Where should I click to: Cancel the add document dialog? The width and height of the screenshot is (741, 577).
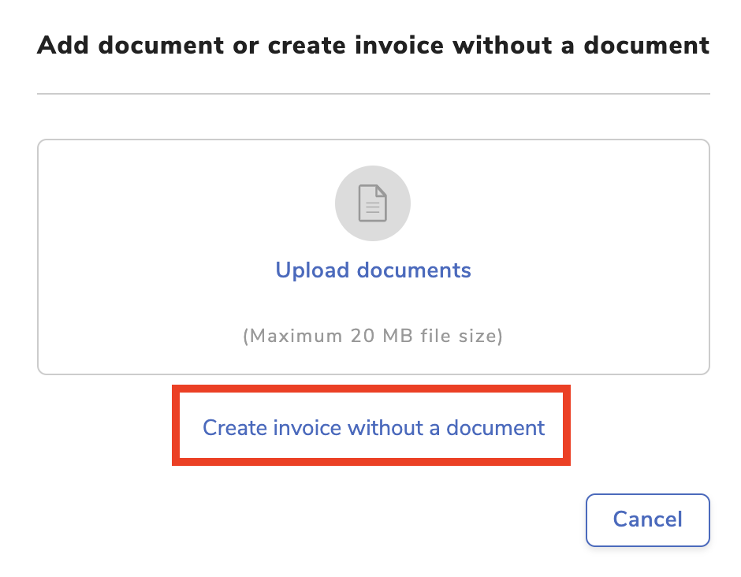click(x=647, y=519)
